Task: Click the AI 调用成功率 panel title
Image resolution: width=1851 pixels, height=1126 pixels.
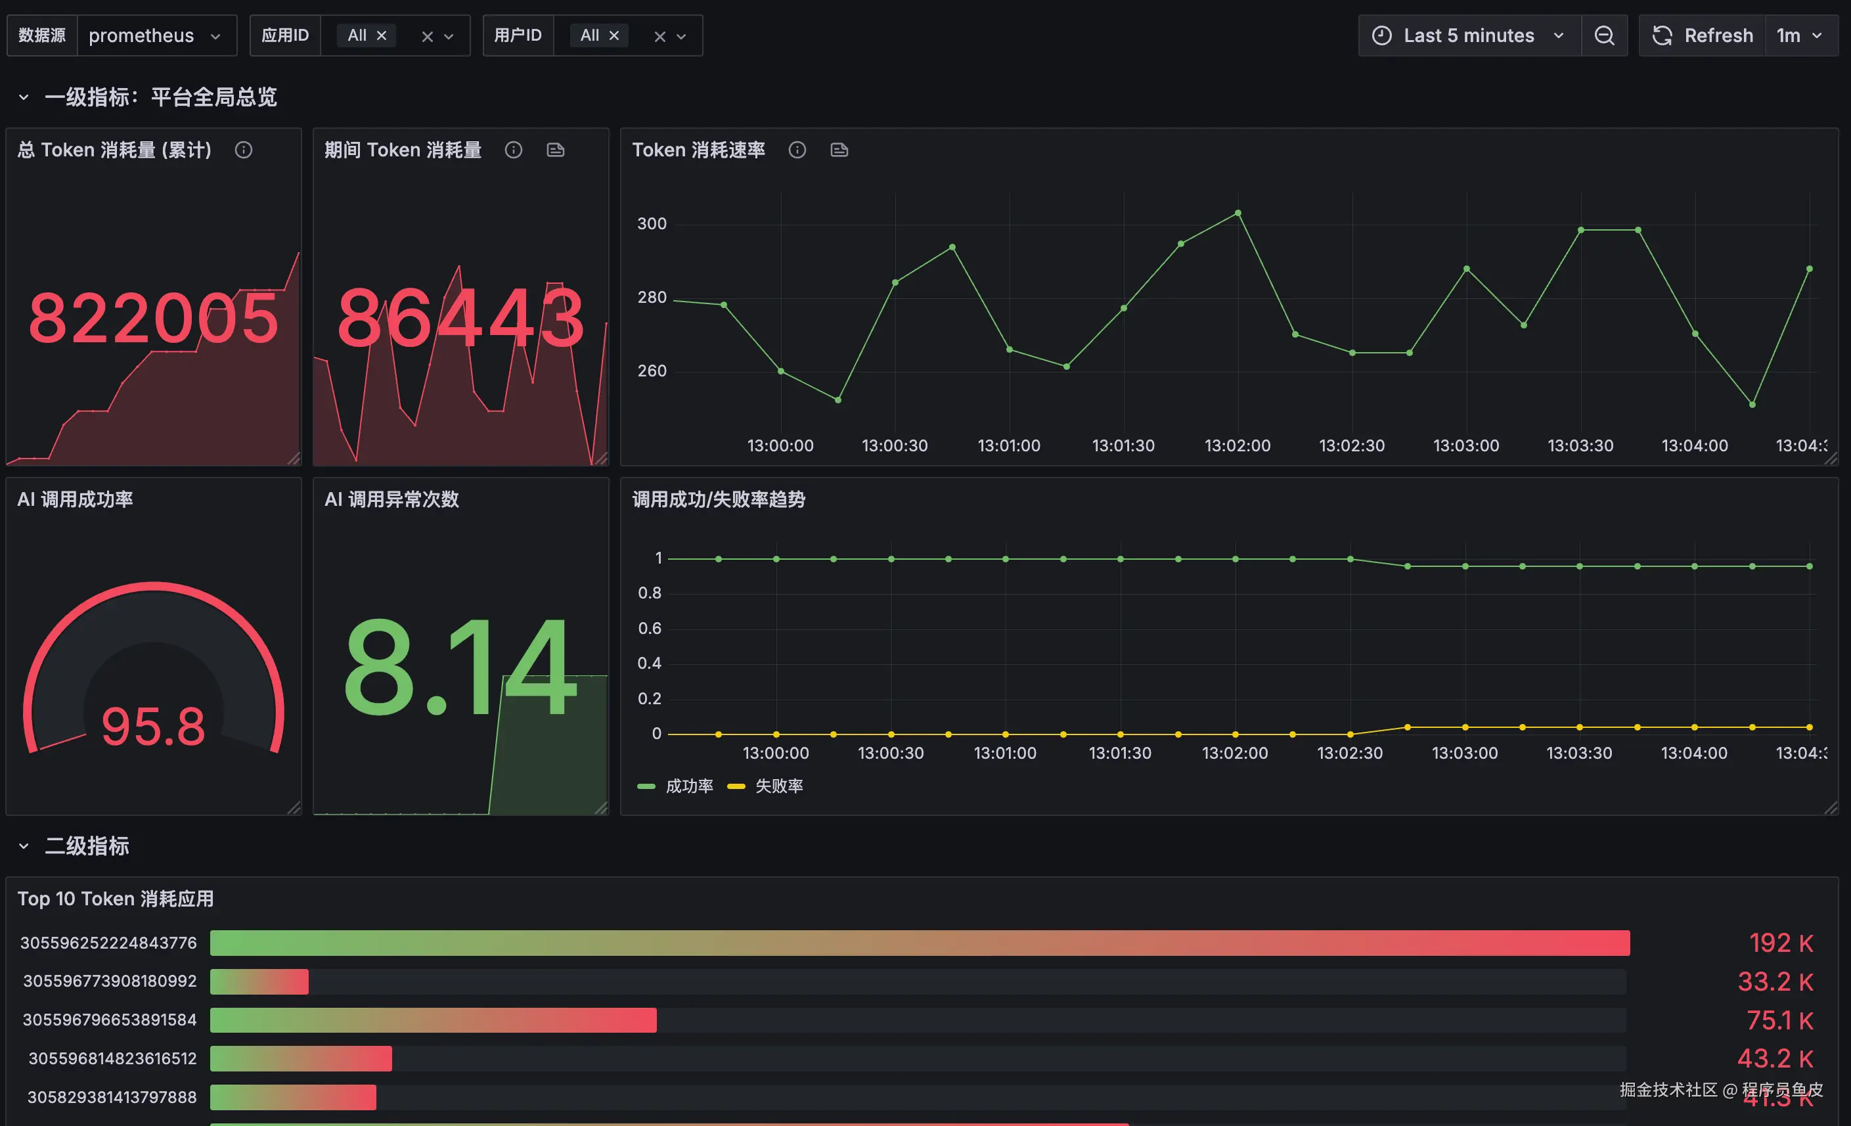Action: [x=75, y=499]
